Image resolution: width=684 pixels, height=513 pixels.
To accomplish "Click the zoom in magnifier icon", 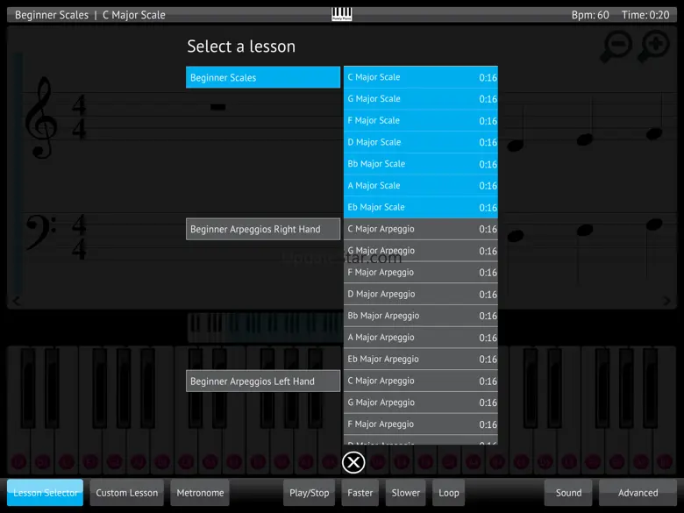I will coord(653,46).
